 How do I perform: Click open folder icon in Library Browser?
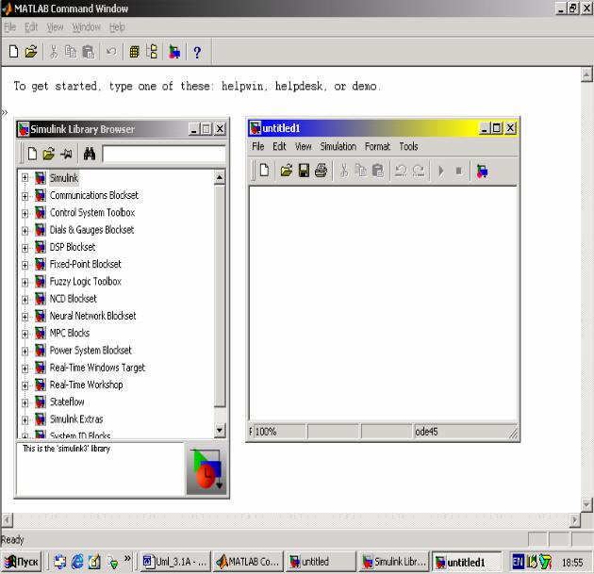(x=48, y=154)
